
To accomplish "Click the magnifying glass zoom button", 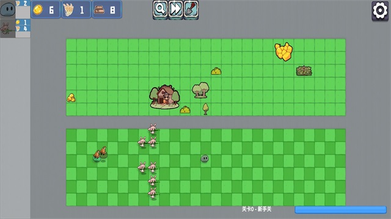I will click(x=160, y=10).
